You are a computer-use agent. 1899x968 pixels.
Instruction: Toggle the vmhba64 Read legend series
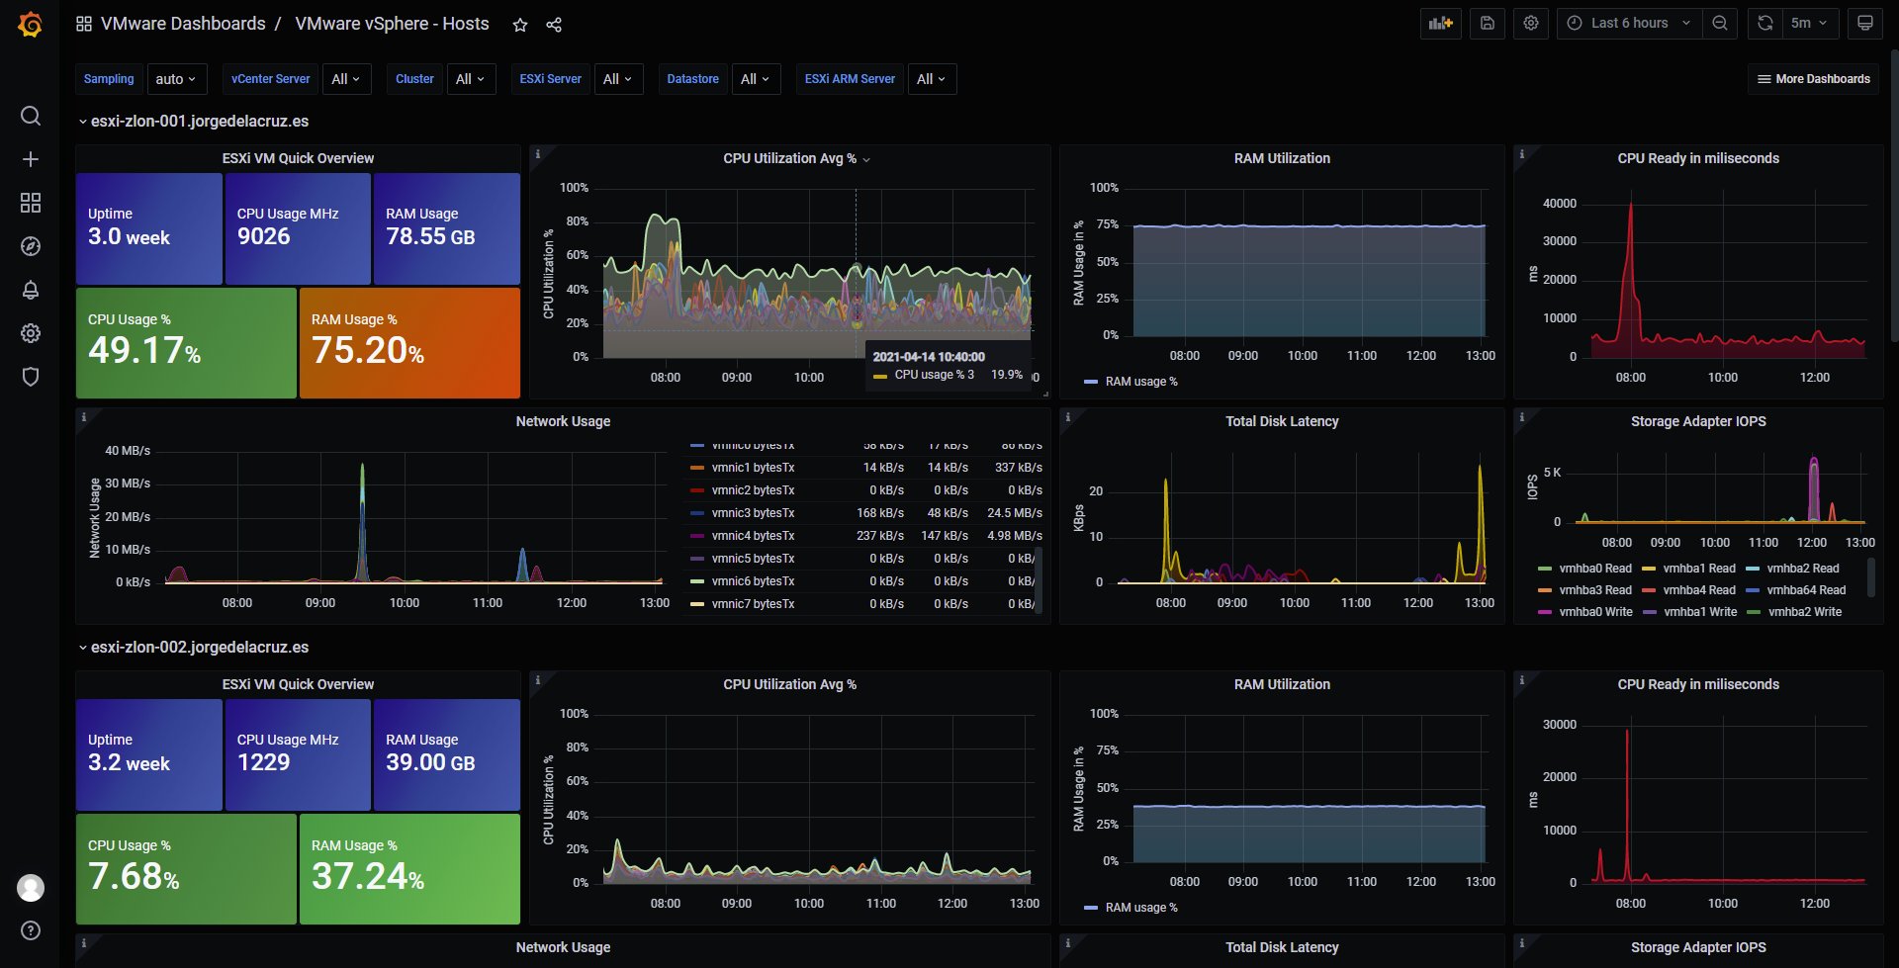[x=1806, y=590]
